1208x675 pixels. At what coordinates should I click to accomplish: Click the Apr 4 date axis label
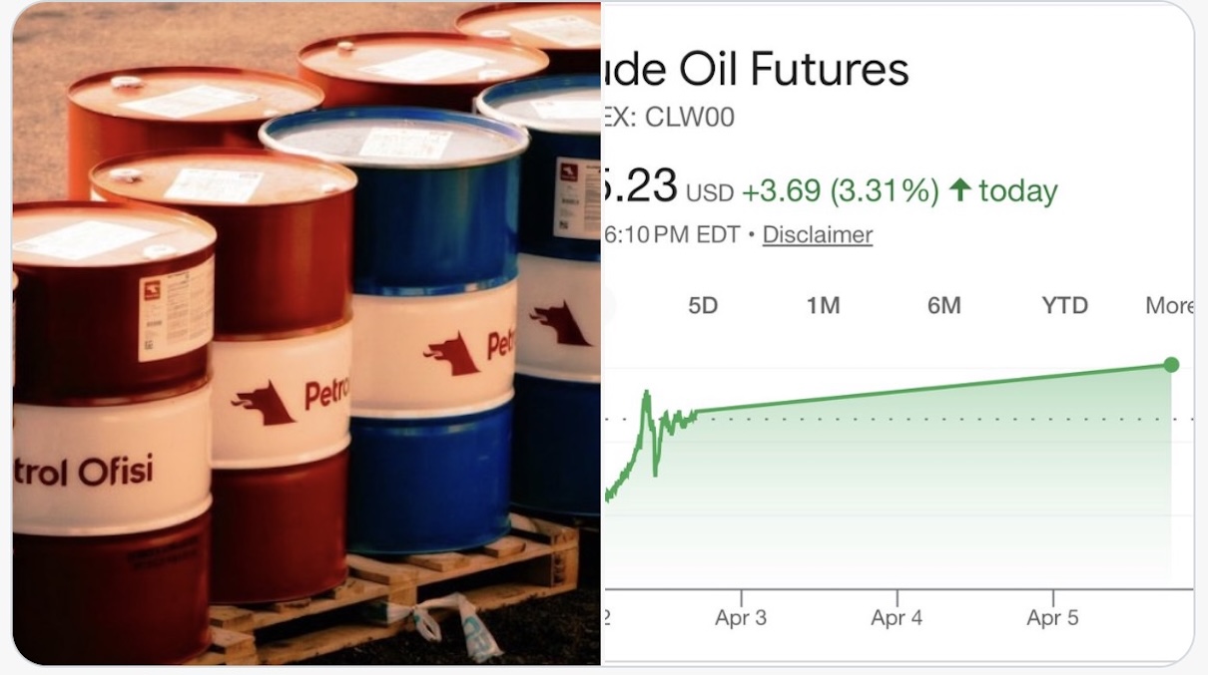pos(897,618)
